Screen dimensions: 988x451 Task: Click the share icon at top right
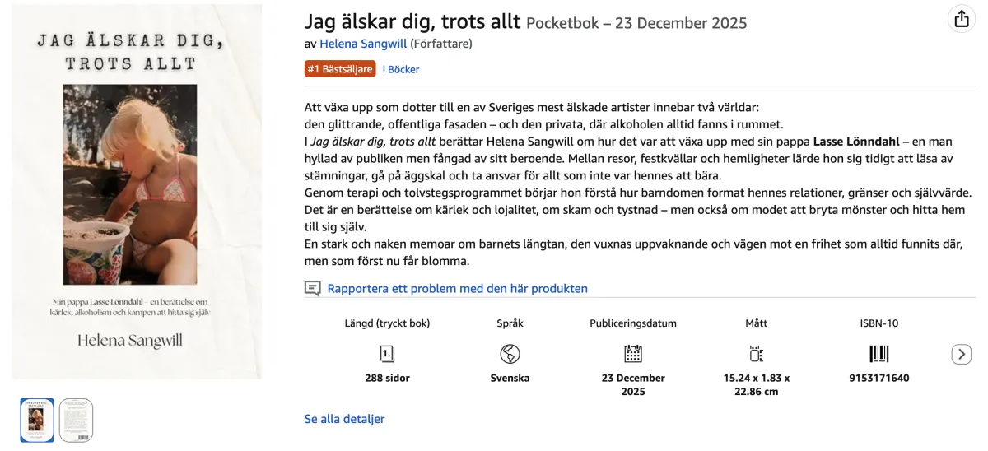pyautogui.click(x=962, y=20)
